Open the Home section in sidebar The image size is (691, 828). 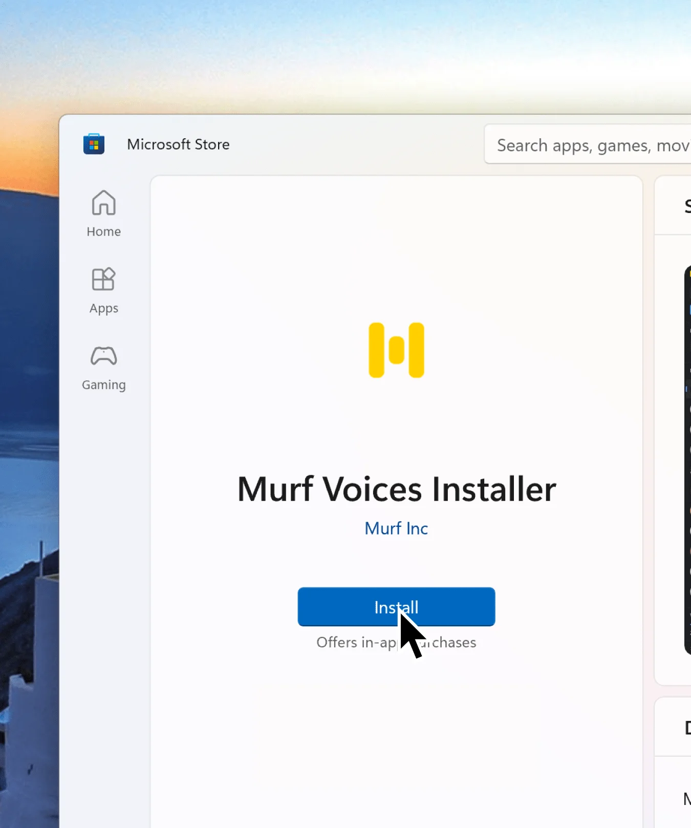click(x=104, y=214)
